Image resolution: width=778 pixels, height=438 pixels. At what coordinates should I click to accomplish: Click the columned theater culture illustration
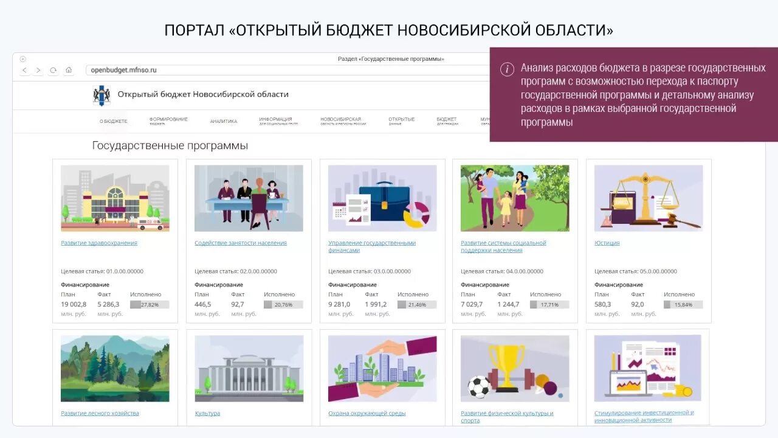point(249,369)
